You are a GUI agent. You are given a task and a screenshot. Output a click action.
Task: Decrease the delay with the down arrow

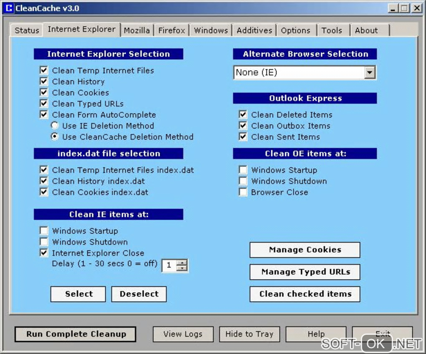click(182, 268)
